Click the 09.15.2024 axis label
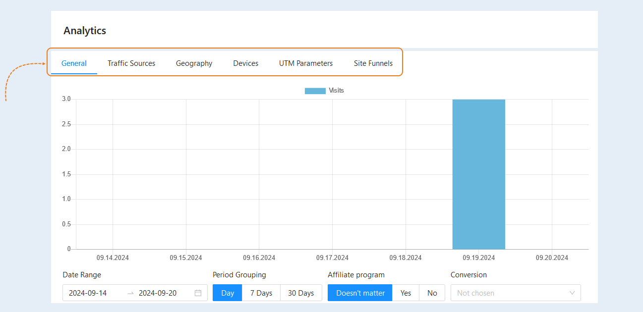Screen dimensions: 643x312 (186, 258)
